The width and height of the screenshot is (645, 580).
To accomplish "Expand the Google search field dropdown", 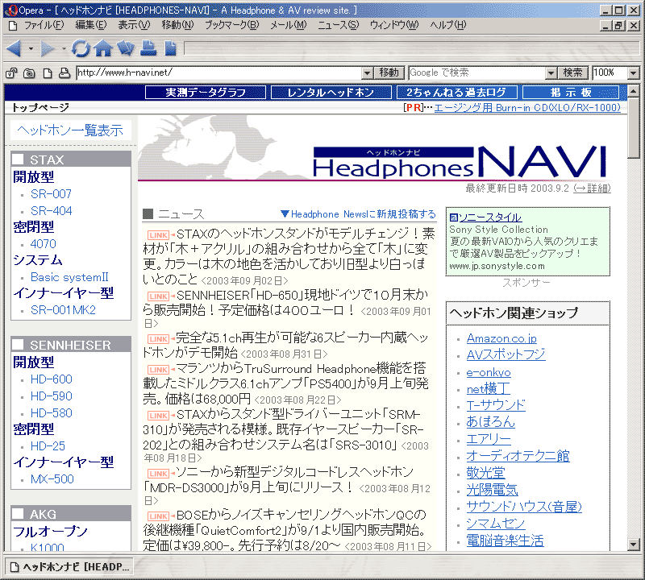I will coord(551,73).
